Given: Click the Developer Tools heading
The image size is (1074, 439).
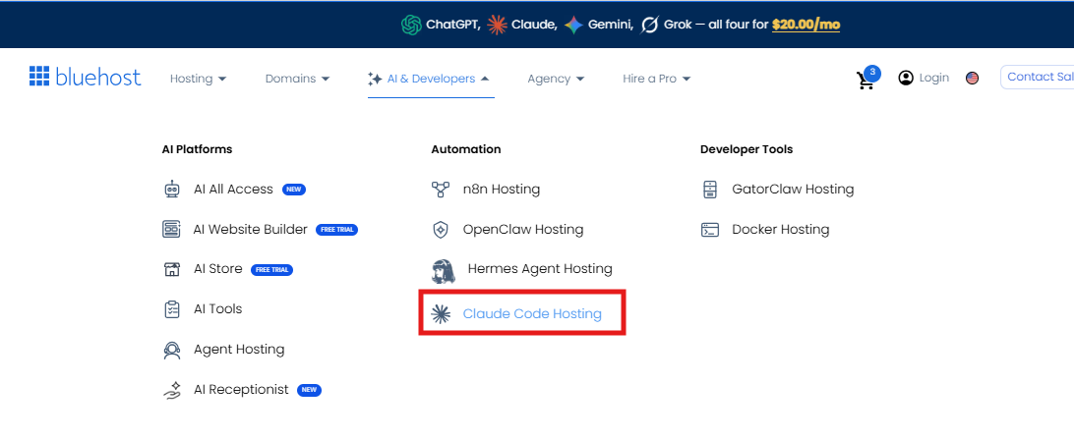Looking at the screenshot, I should [746, 149].
